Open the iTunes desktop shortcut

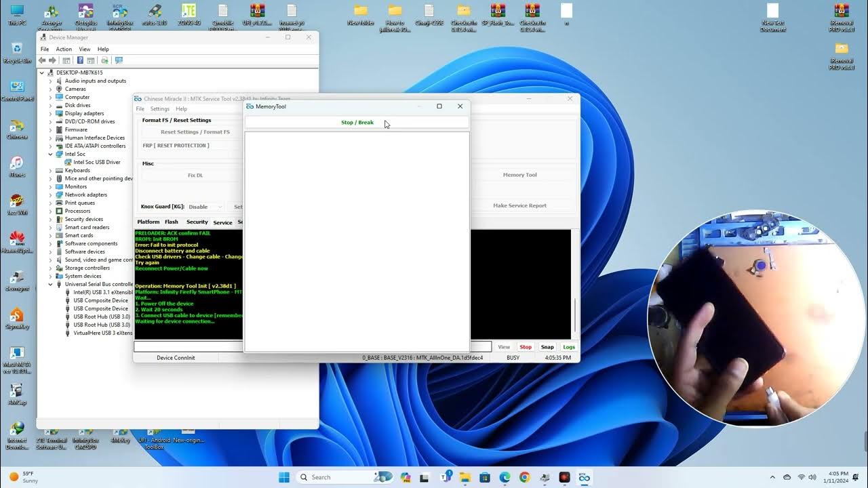click(17, 167)
